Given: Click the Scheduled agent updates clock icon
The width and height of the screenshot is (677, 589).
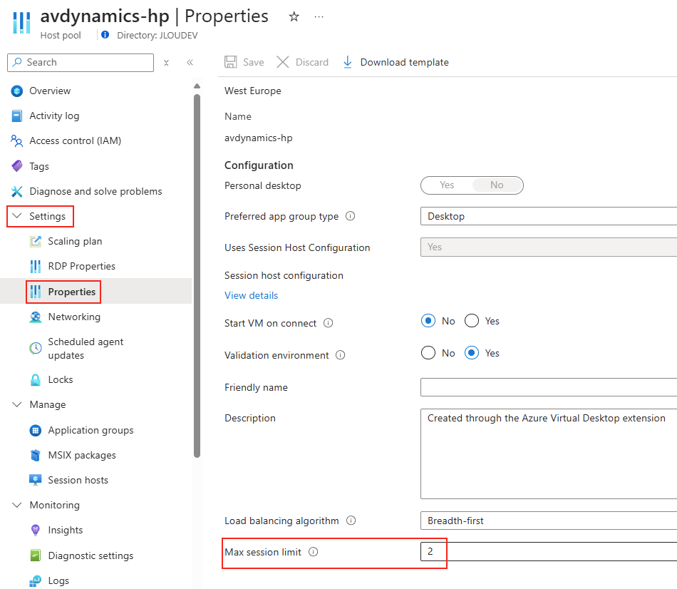Looking at the screenshot, I should (36, 348).
